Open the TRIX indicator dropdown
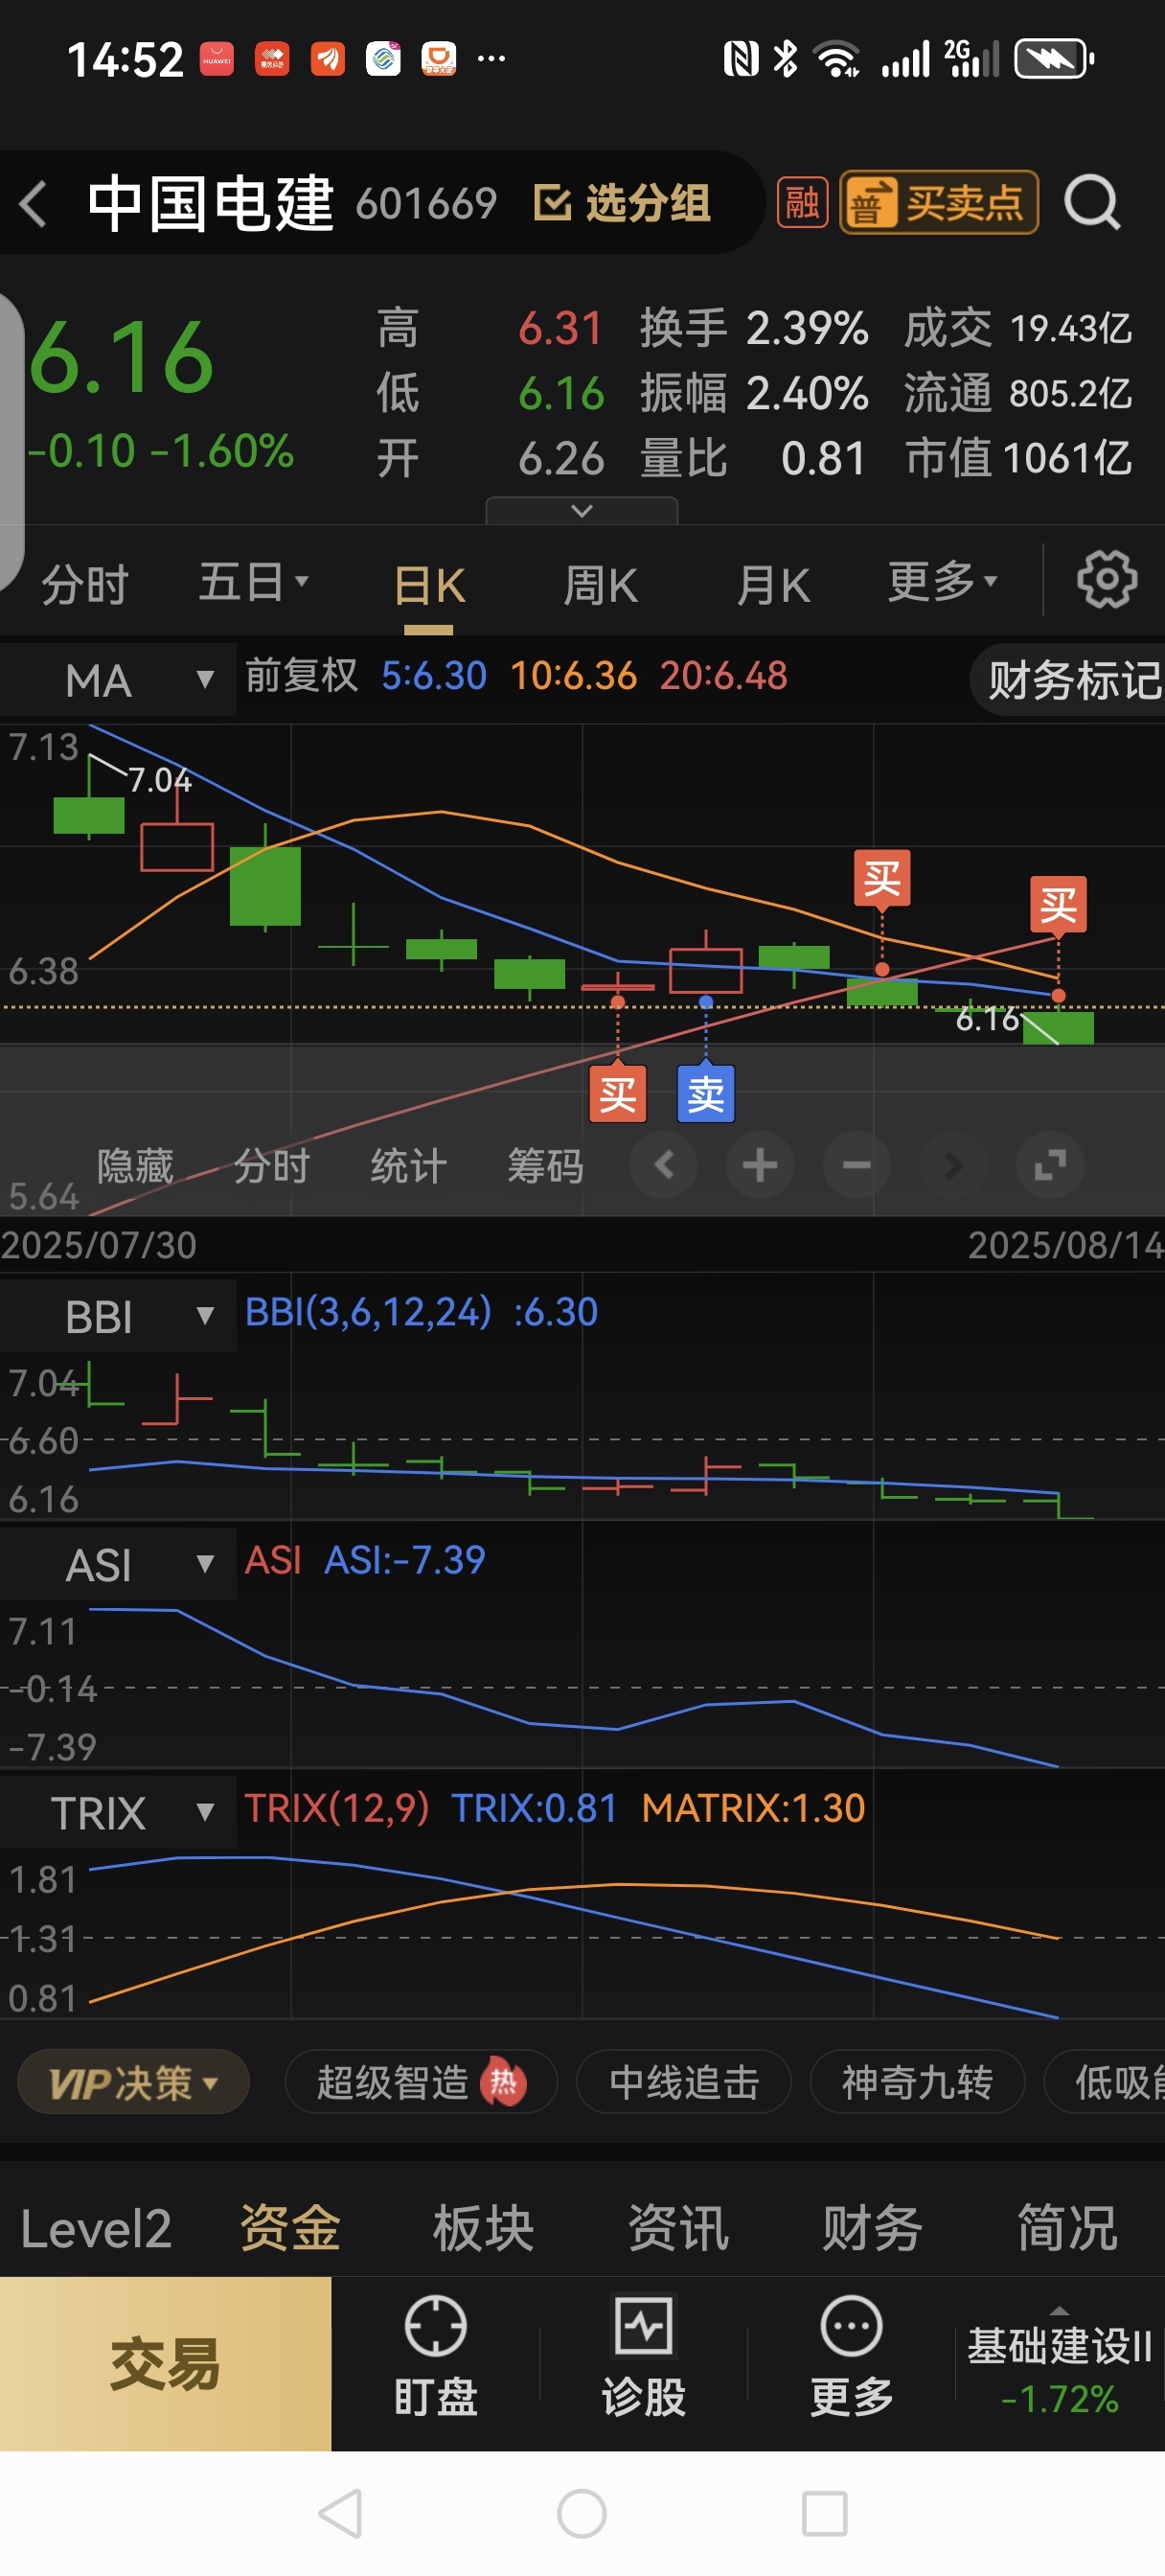 pyautogui.click(x=118, y=1812)
